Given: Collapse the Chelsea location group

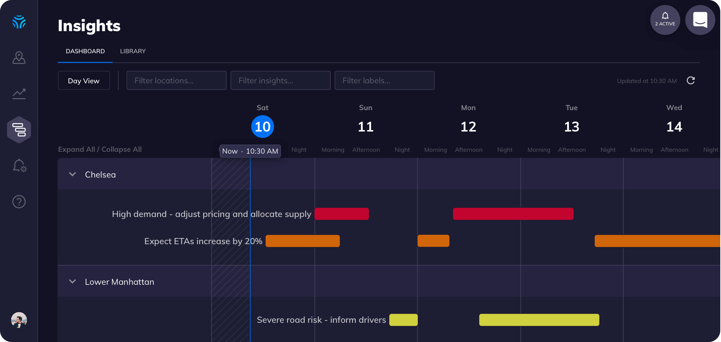Looking at the screenshot, I should [x=72, y=174].
